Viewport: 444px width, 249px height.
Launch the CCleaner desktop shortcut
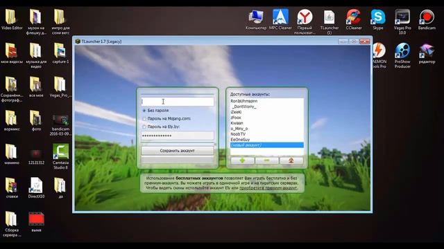[x=353, y=19]
